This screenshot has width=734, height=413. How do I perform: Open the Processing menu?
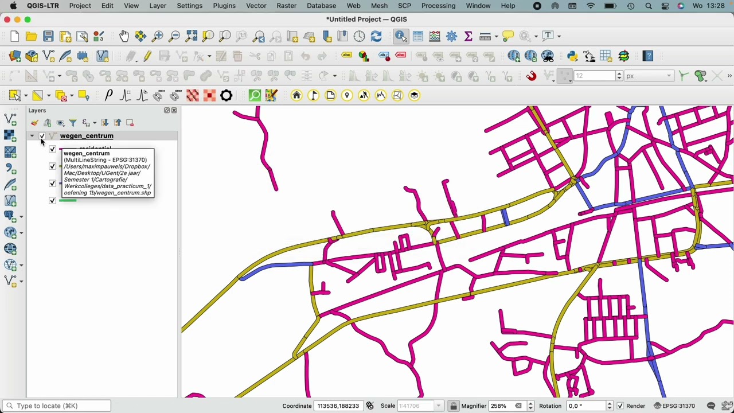[x=438, y=6]
